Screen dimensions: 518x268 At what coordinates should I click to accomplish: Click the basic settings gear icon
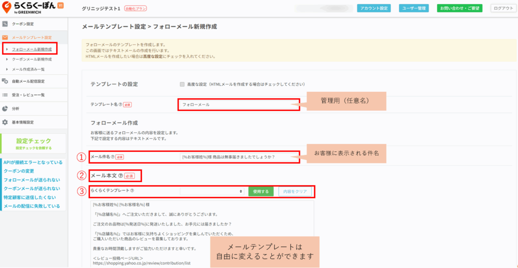click(5, 122)
